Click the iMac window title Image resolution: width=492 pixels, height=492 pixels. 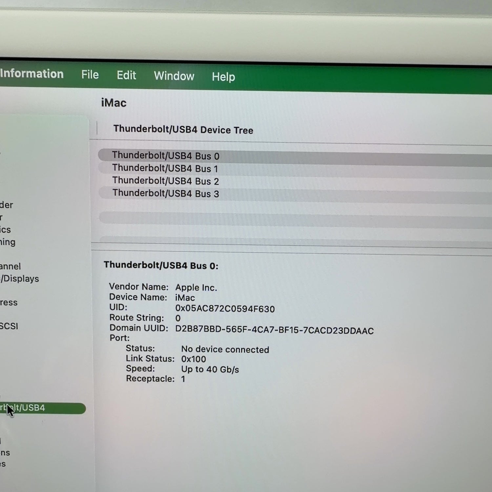[114, 103]
